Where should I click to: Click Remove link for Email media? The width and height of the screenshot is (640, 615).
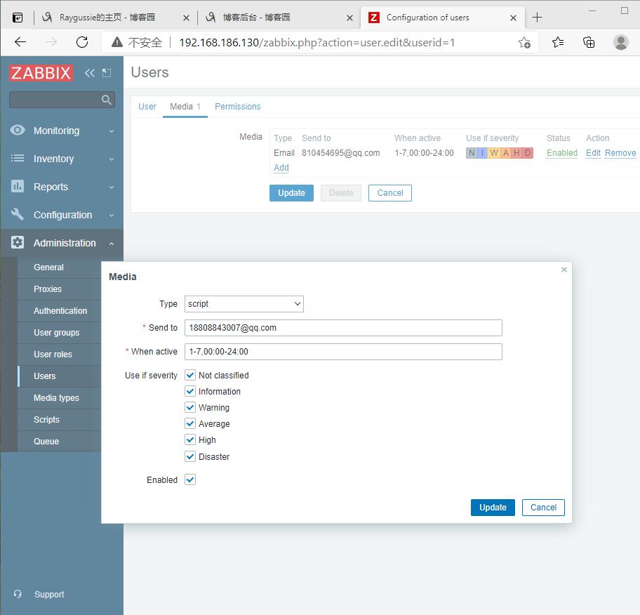click(620, 153)
